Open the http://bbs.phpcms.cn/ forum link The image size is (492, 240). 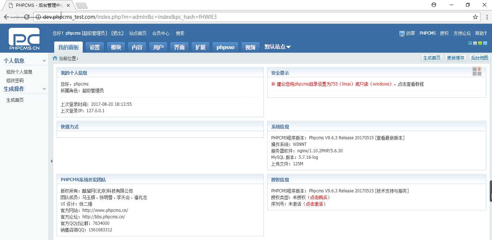(104, 217)
